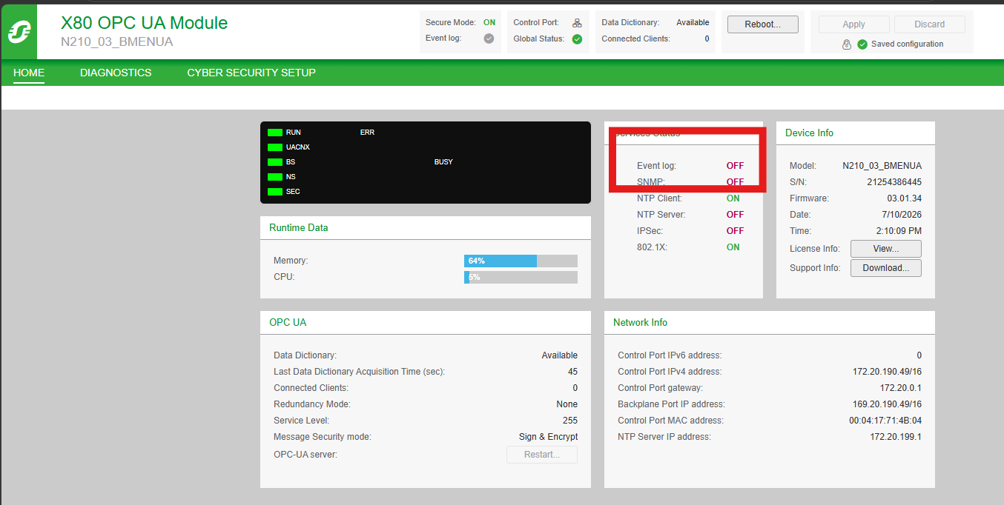Click the SNMP OFF status
Viewport: 1004px width, 505px height.
tap(735, 182)
